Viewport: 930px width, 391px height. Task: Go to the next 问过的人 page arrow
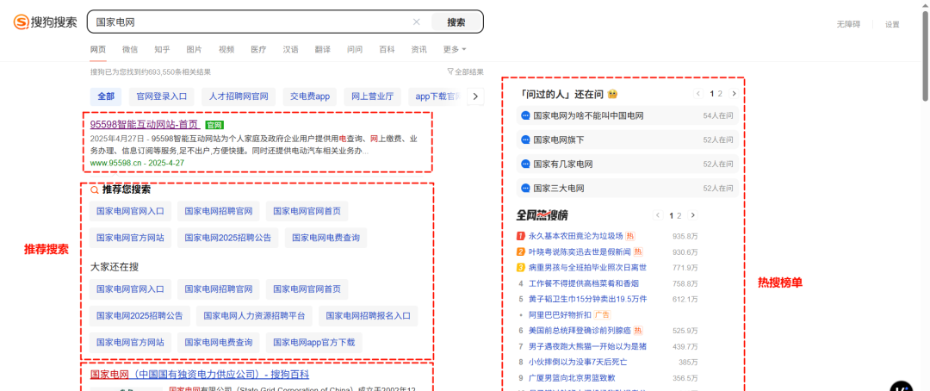(734, 94)
